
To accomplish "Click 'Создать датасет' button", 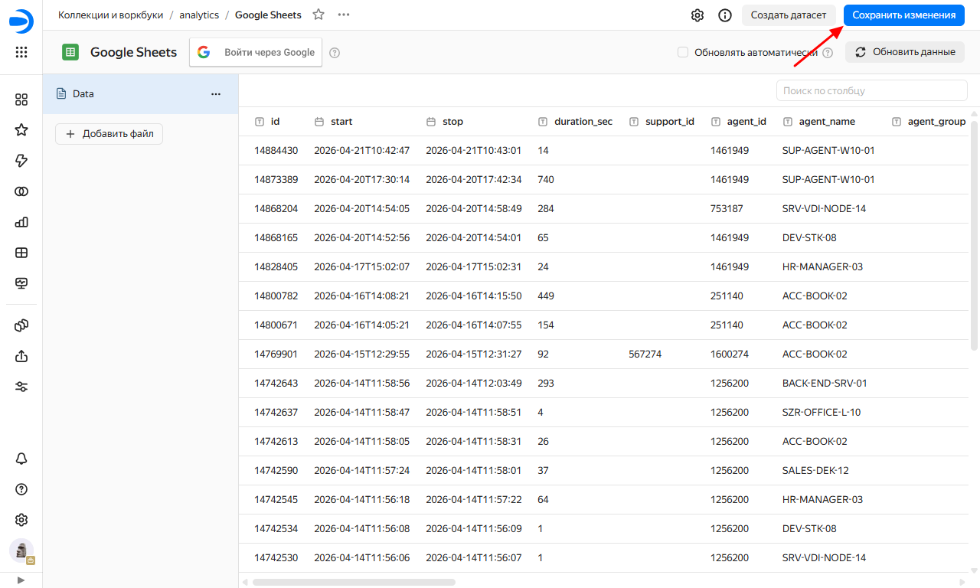I will click(788, 15).
